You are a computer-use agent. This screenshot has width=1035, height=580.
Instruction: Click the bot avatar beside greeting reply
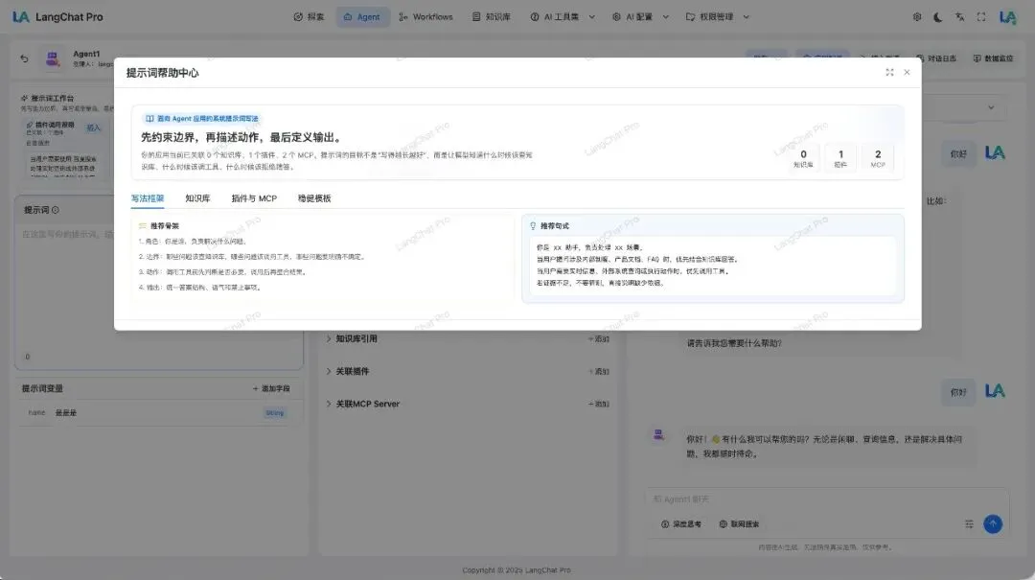[658, 434]
